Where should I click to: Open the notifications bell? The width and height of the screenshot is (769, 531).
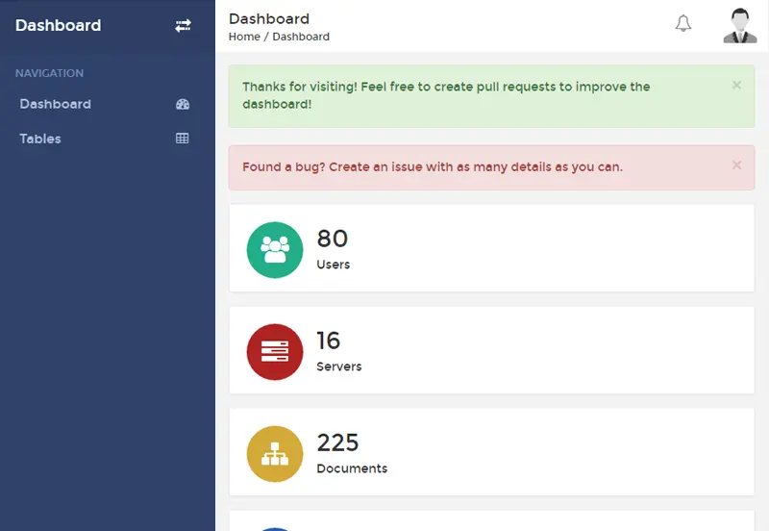[x=683, y=23]
